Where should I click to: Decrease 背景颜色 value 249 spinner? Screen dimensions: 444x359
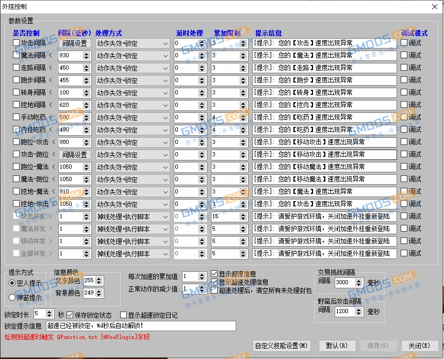click(99, 295)
